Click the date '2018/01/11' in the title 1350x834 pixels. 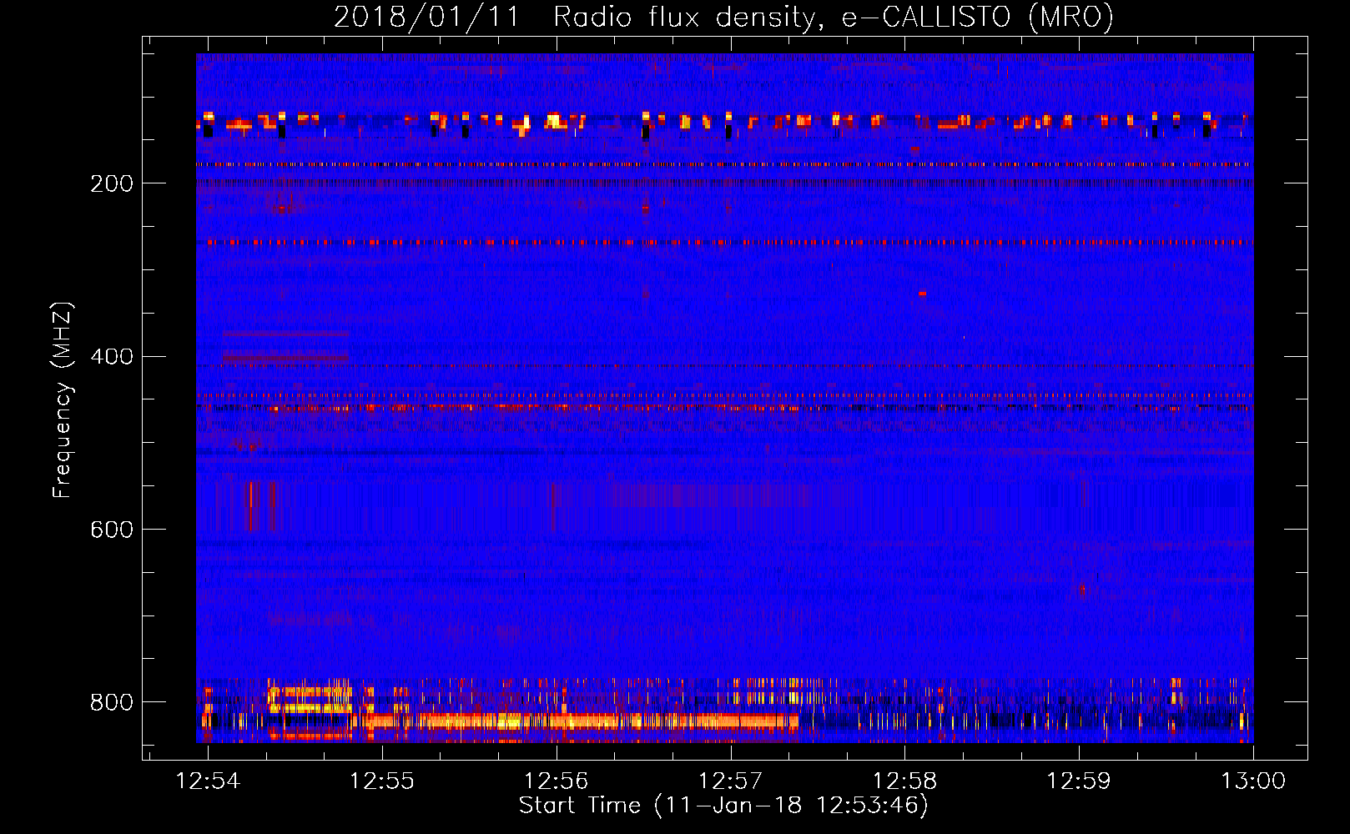pos(426,17)
